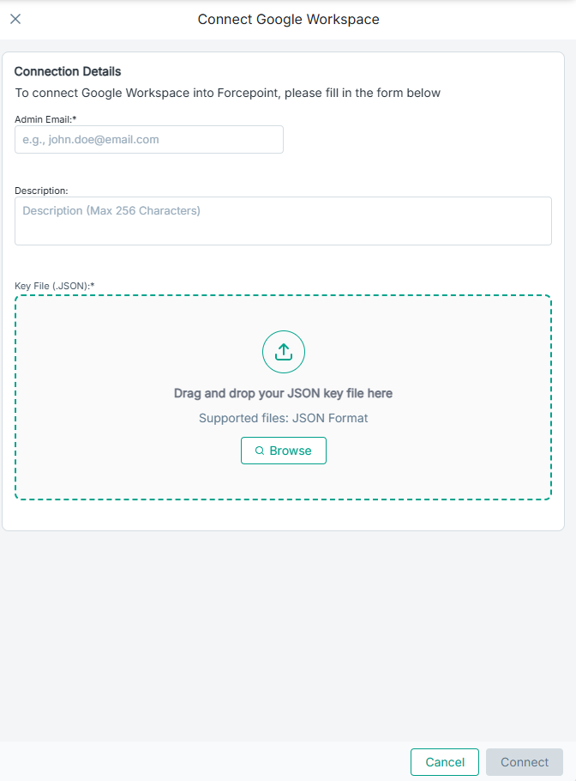576x781 pixels.
Task: Close the Connect Google Workspace dialog
Action: [15, 19]
